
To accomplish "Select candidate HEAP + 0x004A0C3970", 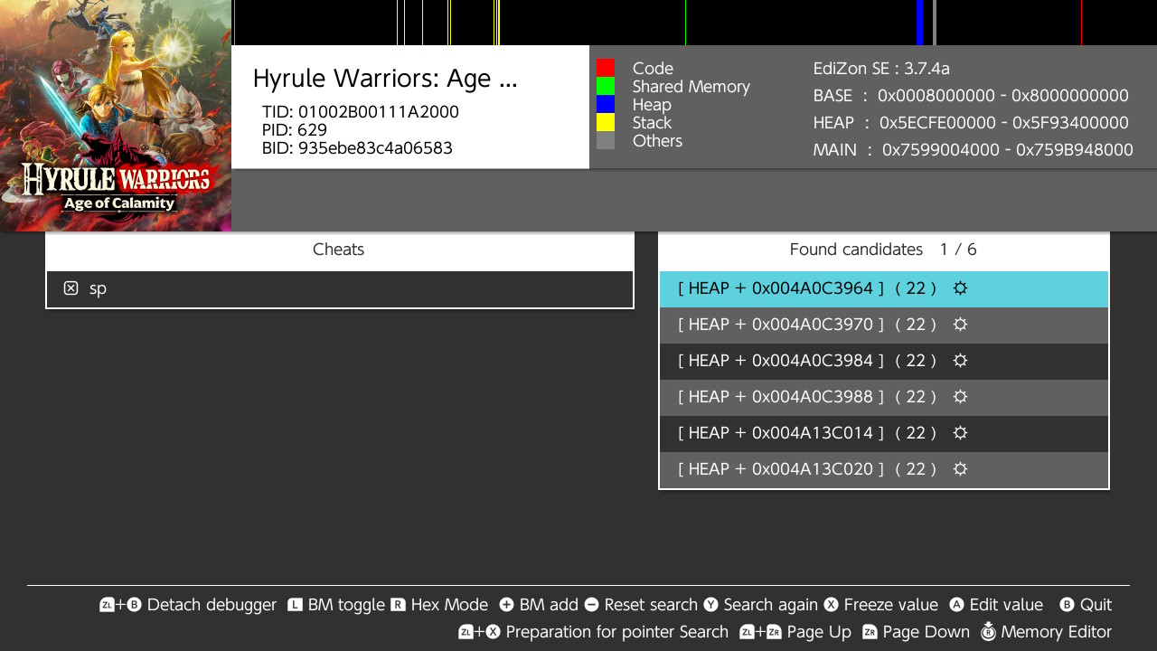I will 884,325.
